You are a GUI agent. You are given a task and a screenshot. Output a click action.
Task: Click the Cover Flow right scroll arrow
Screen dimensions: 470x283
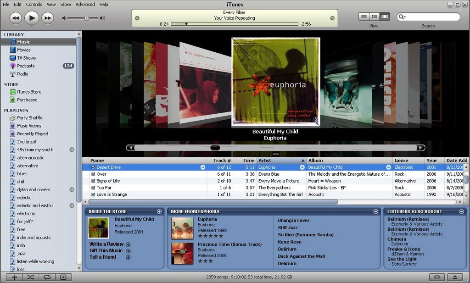(421, 148)
